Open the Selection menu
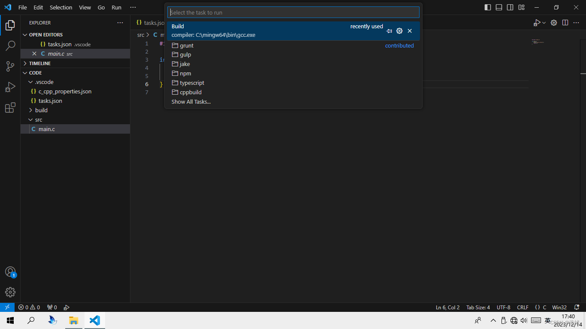Image resolution: width=586 pixels, height=329 pixels. click(x=61, y=7)
